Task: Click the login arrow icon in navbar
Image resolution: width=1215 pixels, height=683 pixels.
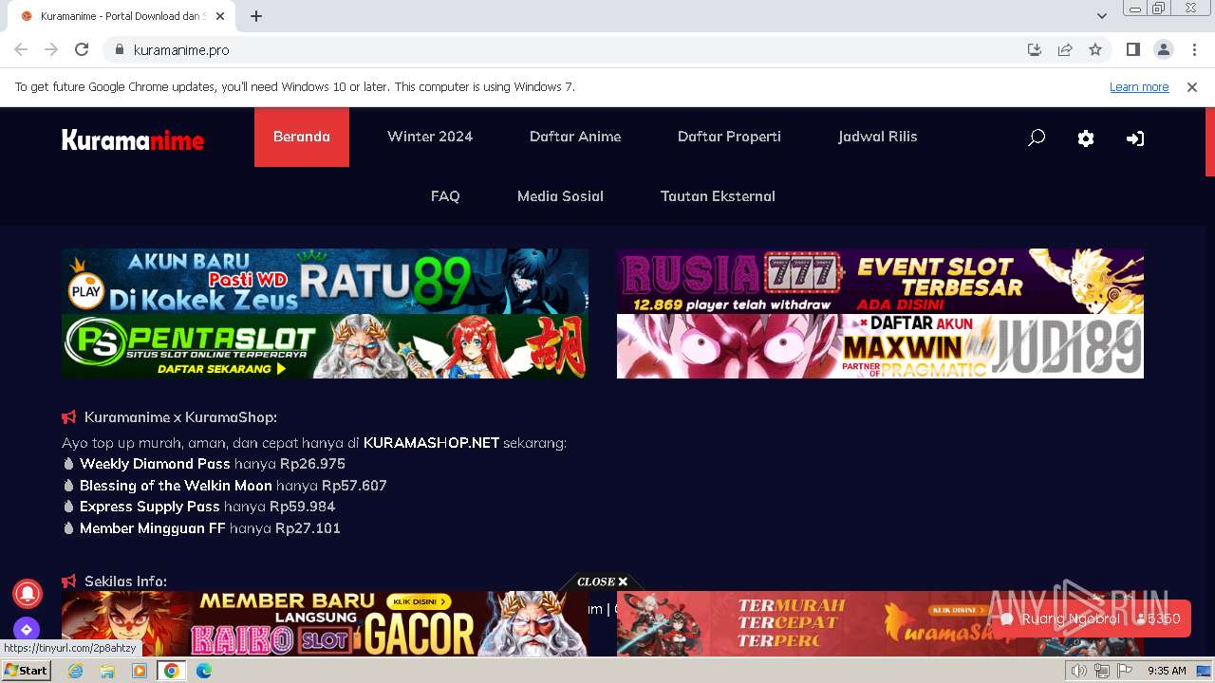Action: [1135, 138]
